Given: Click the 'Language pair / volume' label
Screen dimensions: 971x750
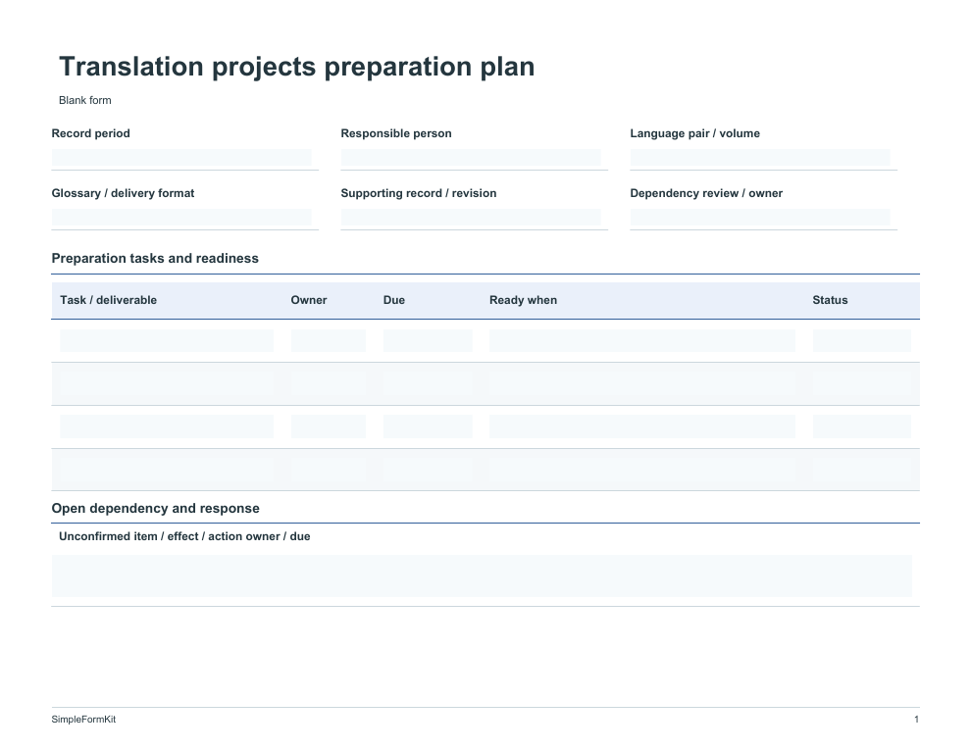Looking at the screenshot, I should [x=694, y=133].
